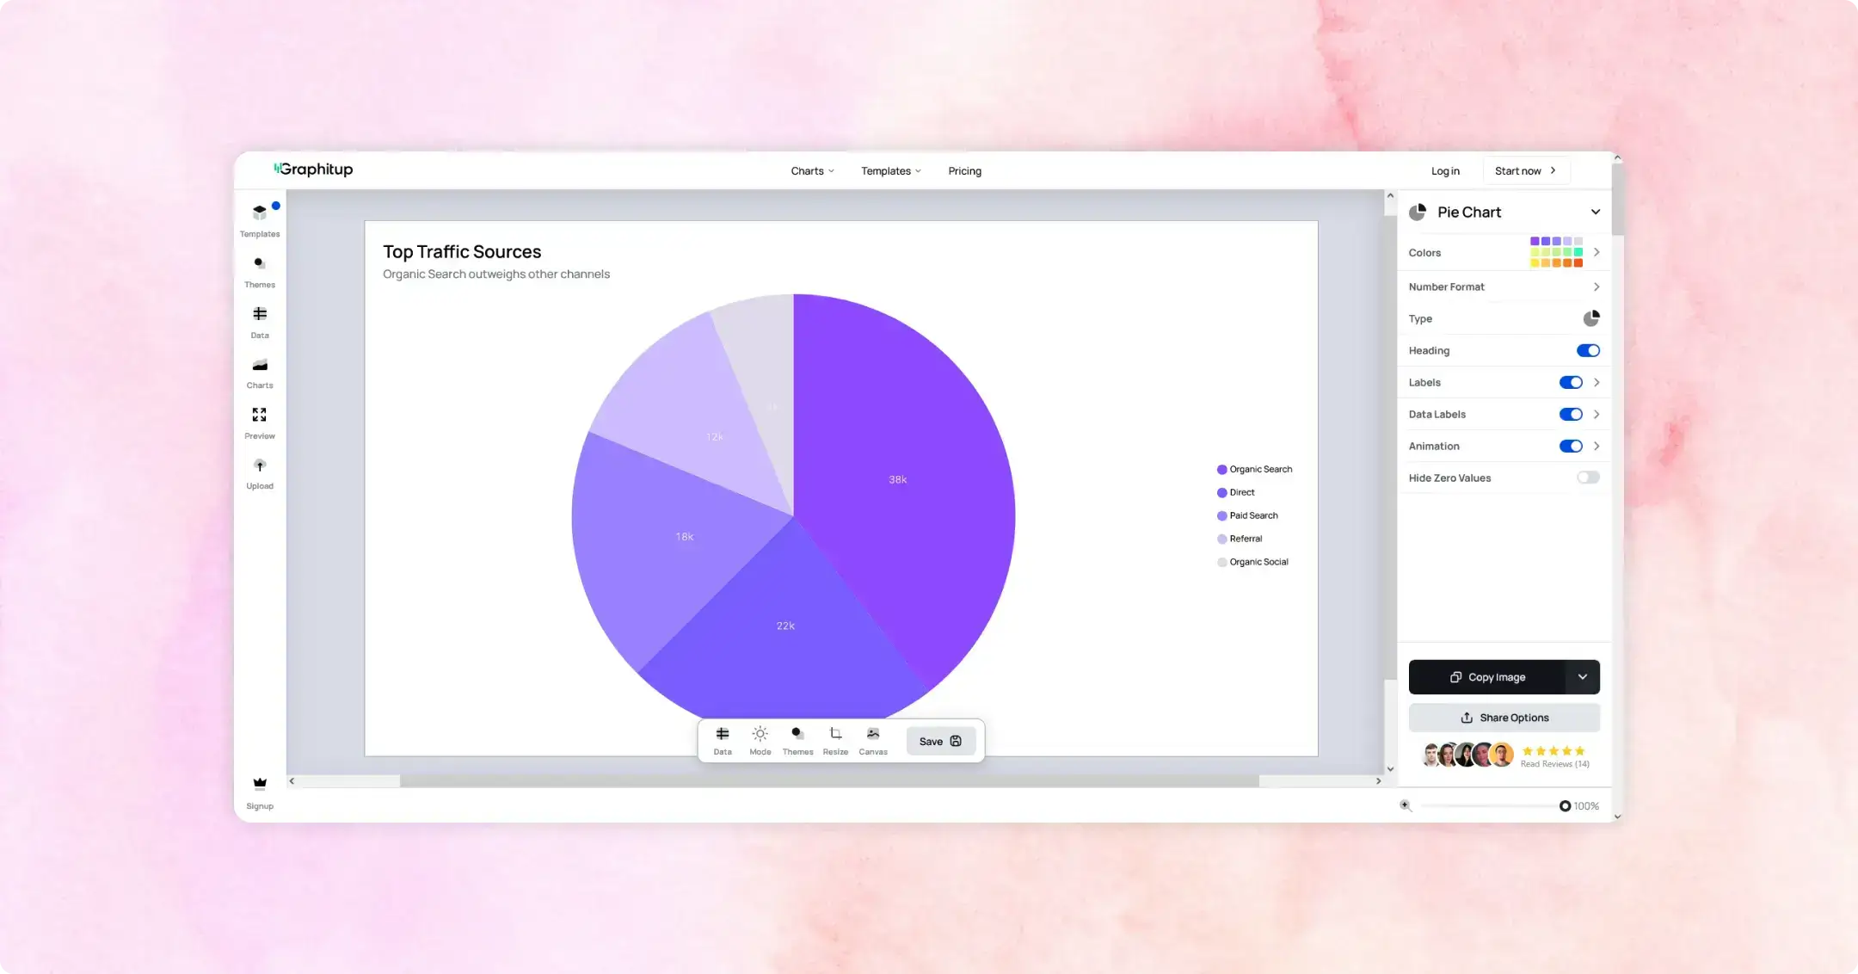Click the Themes icon in left sidebar
Viewport: 1858px width, 974px height.
pyautogui.click(x=260, y=263)
